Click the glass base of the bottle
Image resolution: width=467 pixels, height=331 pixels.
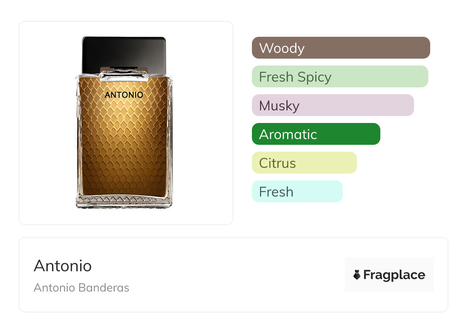124,202
